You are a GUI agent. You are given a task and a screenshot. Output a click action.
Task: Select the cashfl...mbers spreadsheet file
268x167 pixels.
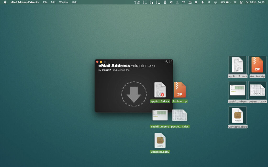tap(160, 115)
